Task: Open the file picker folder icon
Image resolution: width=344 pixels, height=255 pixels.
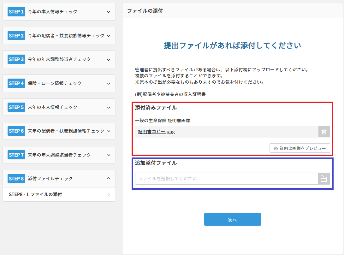Action: pyautogui.click(x=324, y=179)
